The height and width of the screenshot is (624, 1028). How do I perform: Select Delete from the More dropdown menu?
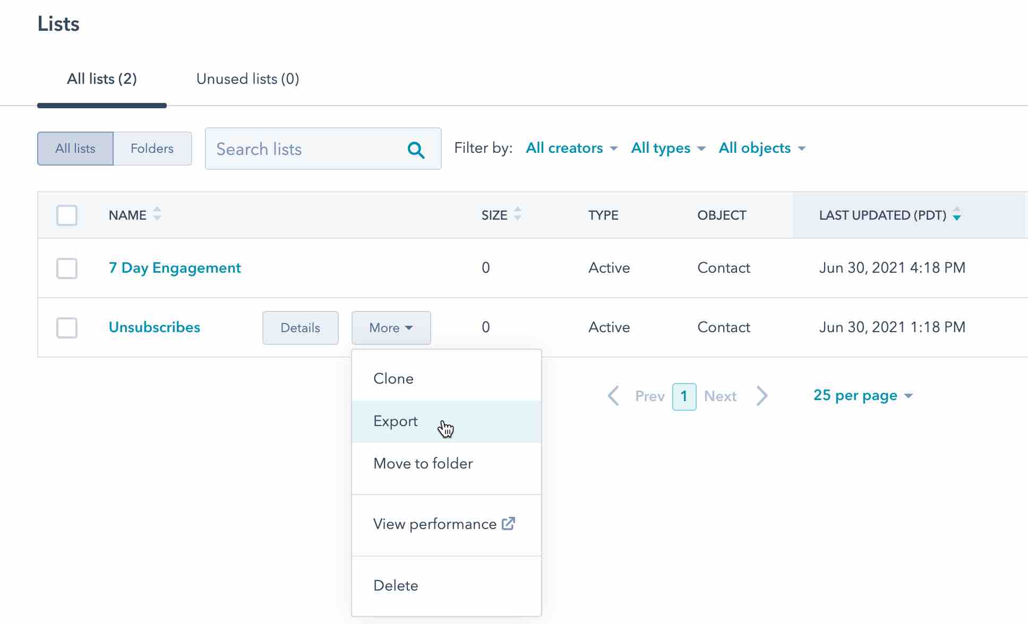pos(395,584)
